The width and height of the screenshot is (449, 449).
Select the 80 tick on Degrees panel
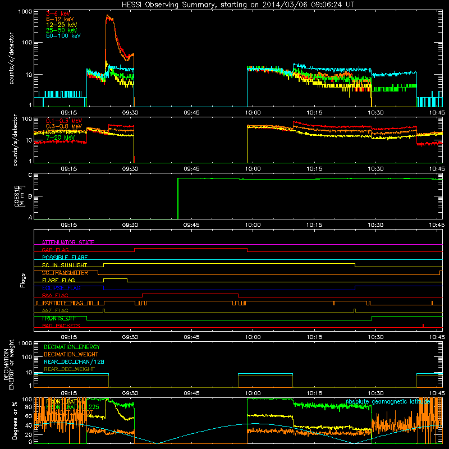(x=29, y=407)
